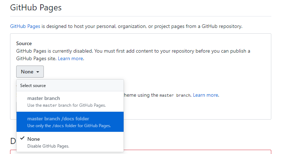Click 'Use the master branch for GitHub Pages.' text
The width and height of the screenshot is (281, 154).
(x=66, y=105)
